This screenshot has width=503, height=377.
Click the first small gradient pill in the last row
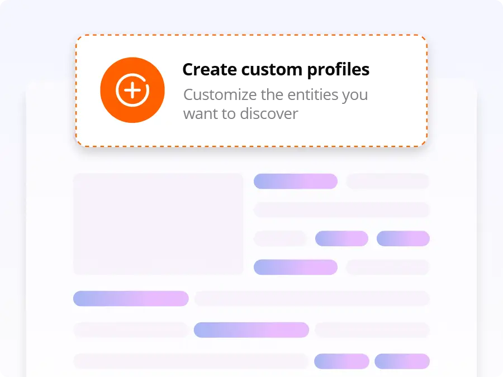coord(341,361)
